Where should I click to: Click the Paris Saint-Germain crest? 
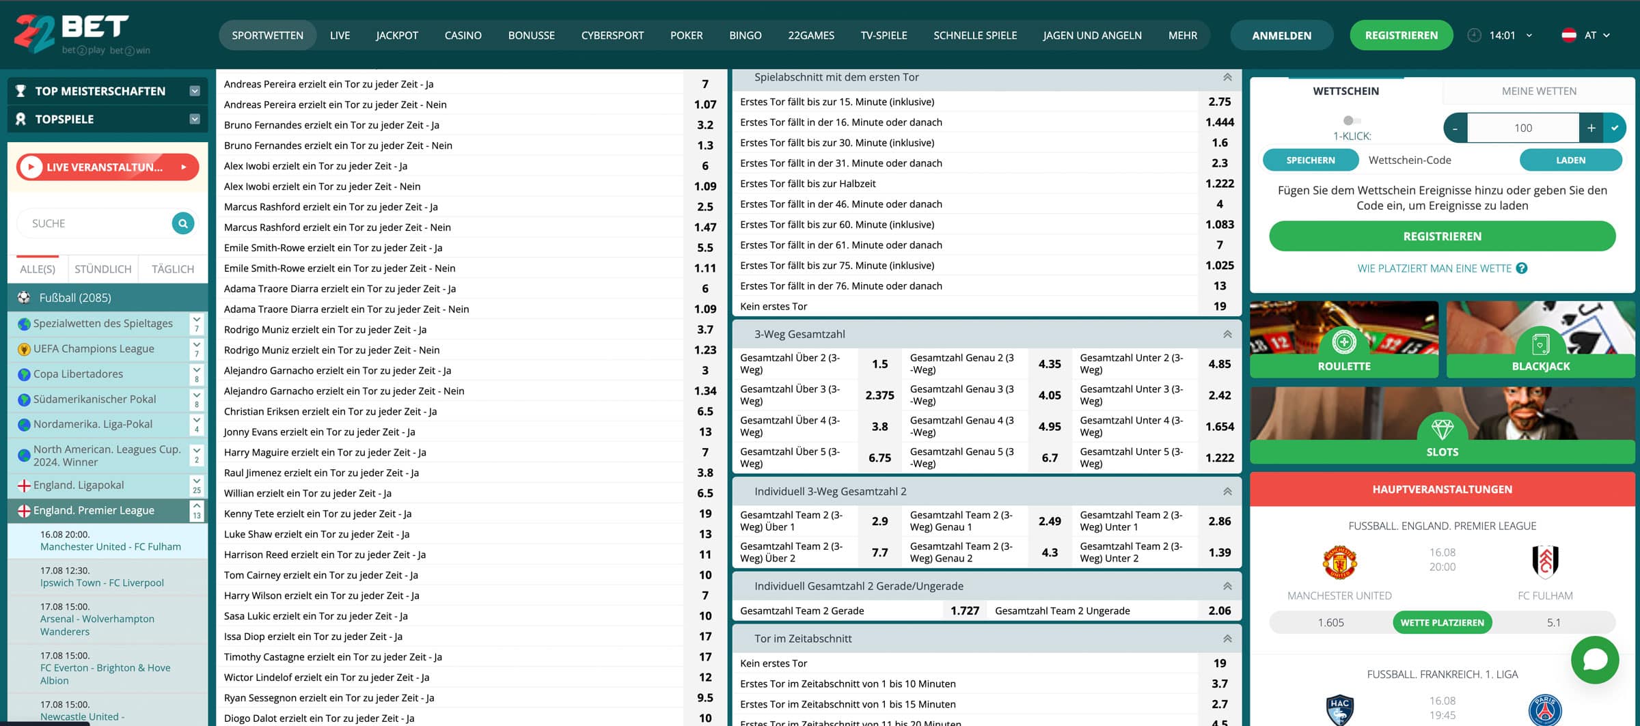(x=1545, y=710)
